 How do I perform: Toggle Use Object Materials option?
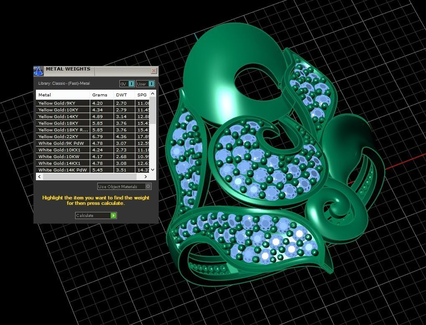(x=124, y=186)
